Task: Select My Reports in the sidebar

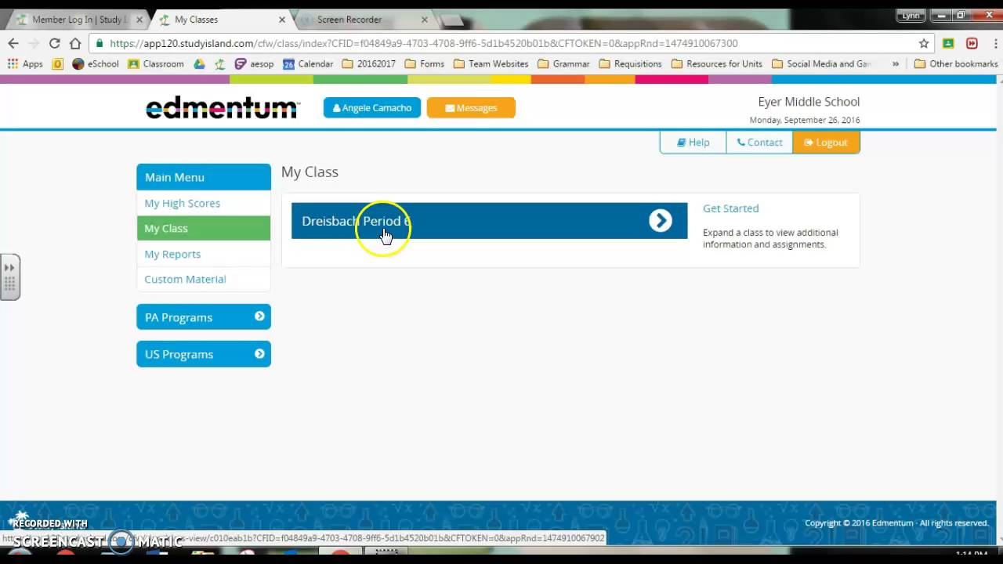Action: (x=172, y=254)
